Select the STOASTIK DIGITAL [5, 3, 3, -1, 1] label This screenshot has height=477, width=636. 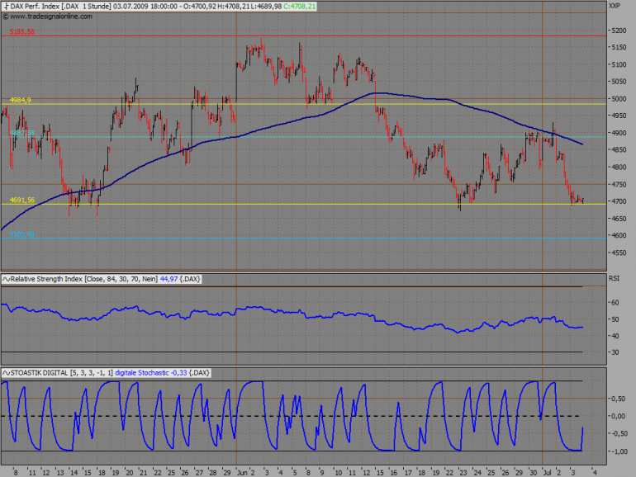pos(62,373)
